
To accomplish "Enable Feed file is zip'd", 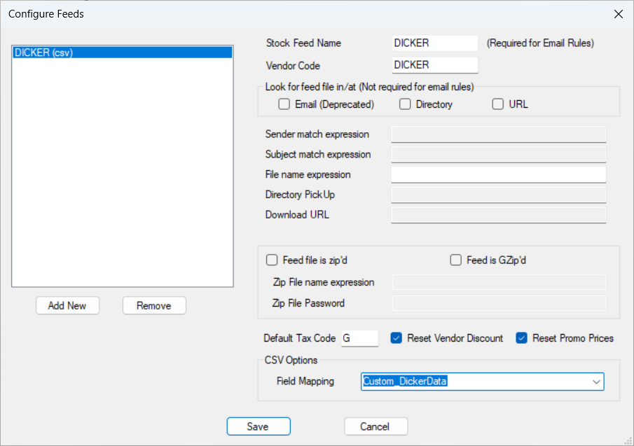I will tap(272, 260).
